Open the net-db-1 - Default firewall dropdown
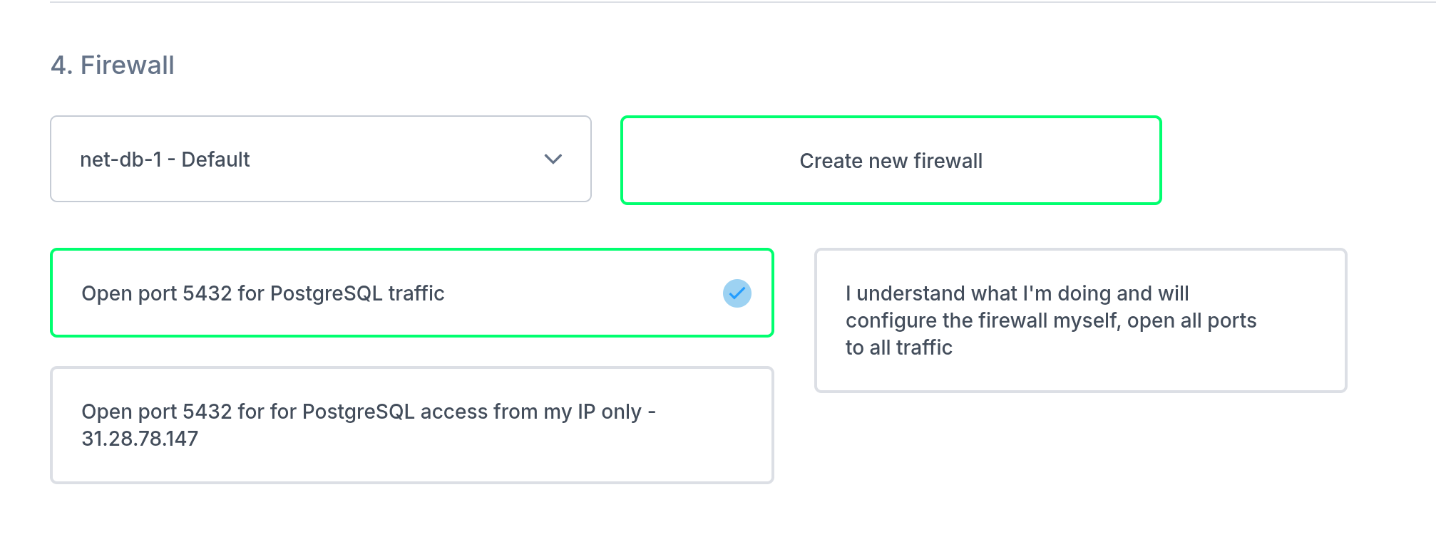Viewport: 1436px width, 554px height. tap(321, 160)
